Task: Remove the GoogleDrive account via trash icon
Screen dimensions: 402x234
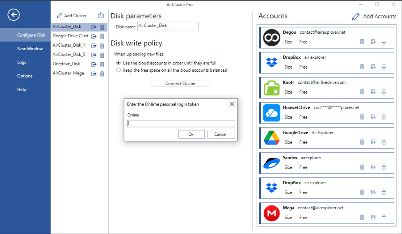Action: [362, 142]
